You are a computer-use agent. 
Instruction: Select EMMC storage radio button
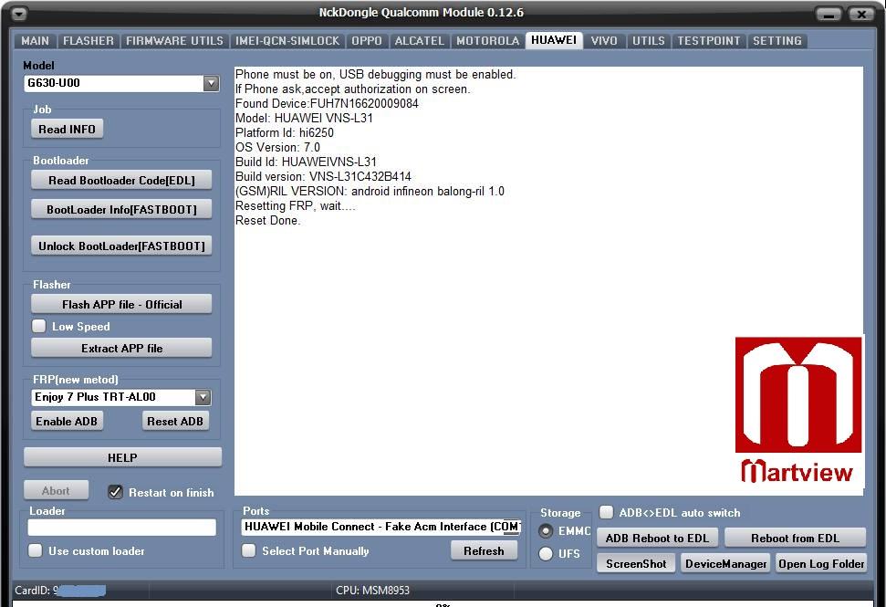pyautogui.click(x=546, y=531)
